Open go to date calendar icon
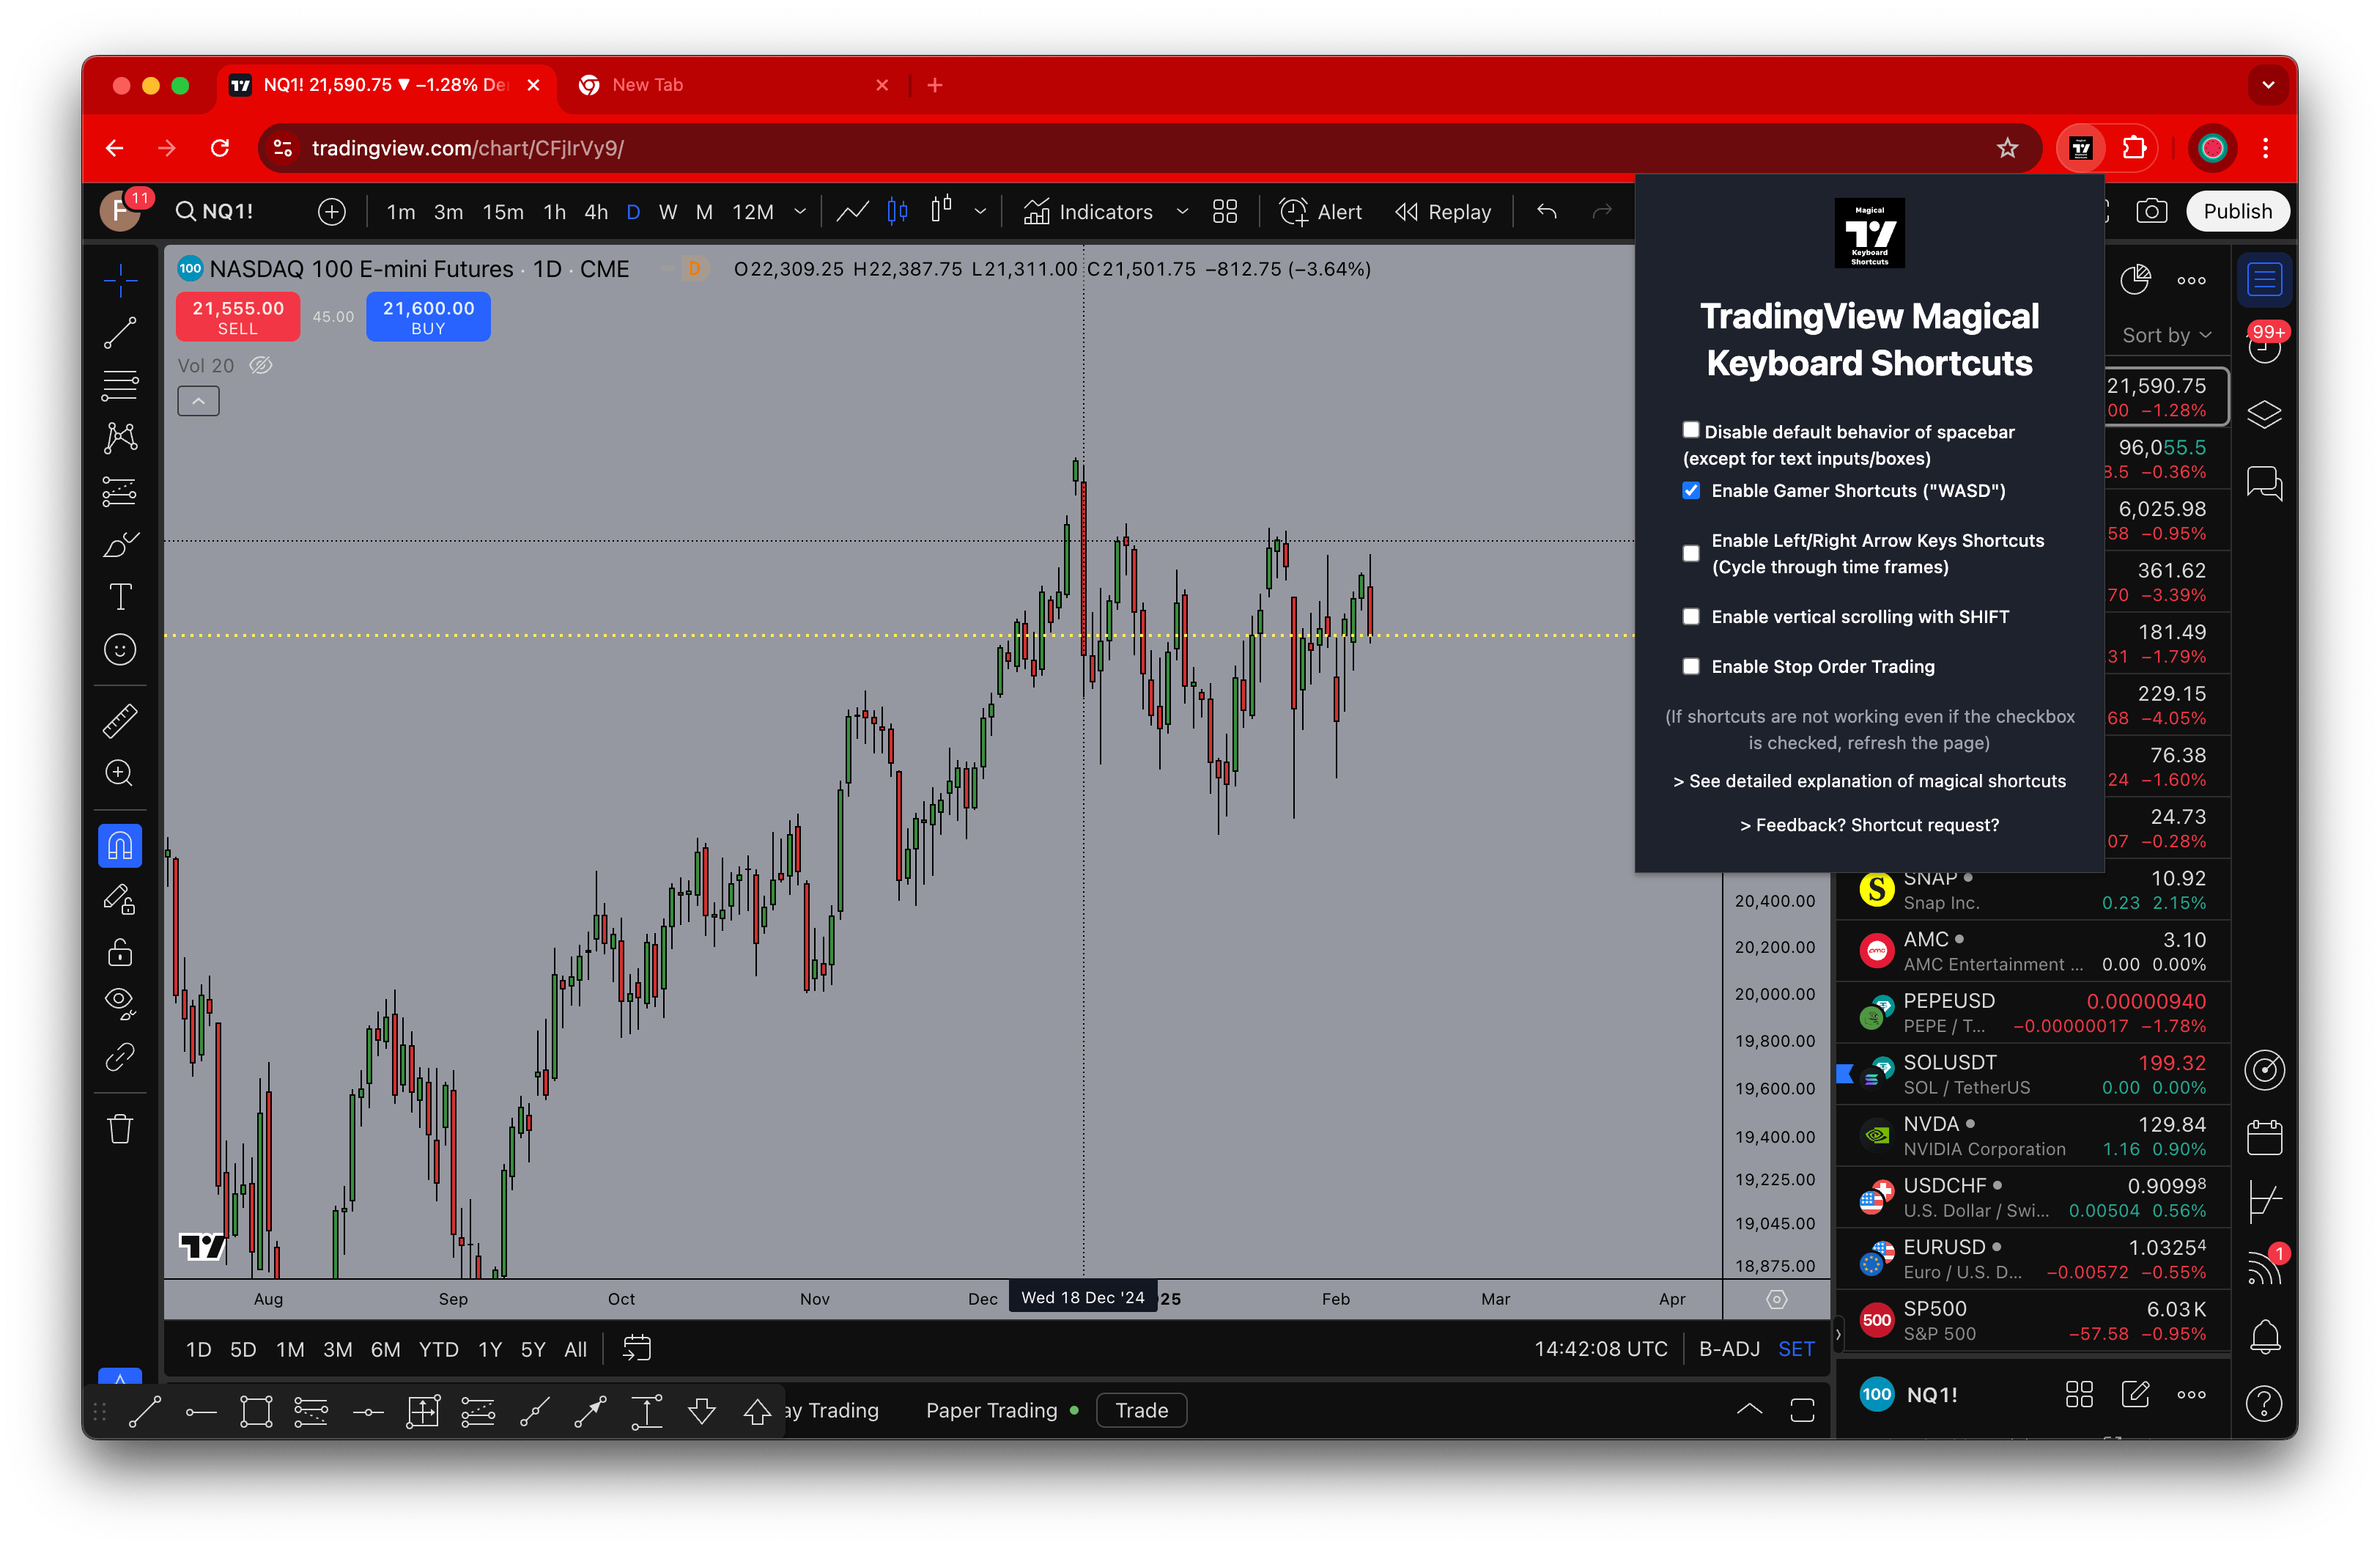The image size is (2380, 1548). [x=637, y=1349]
